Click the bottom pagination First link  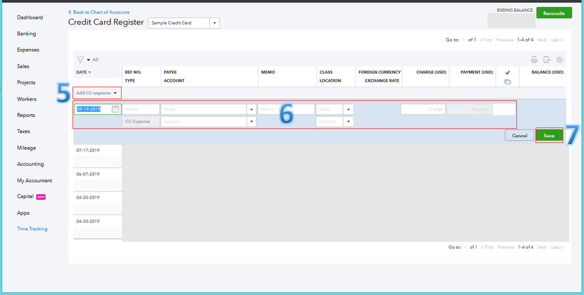[x=486, y=247]
